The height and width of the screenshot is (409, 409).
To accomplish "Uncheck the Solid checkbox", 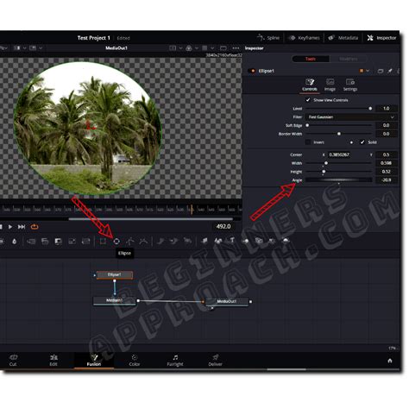I will point(362,142).
